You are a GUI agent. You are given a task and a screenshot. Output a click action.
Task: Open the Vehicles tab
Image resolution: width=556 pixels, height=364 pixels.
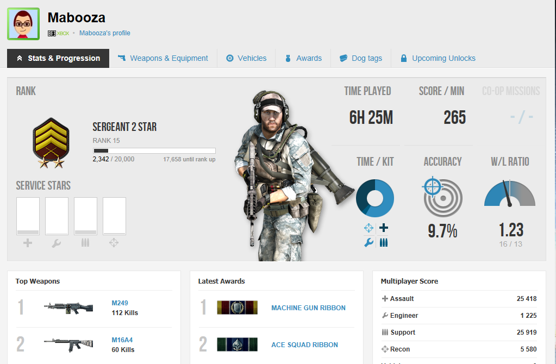(x=246, y=58)
